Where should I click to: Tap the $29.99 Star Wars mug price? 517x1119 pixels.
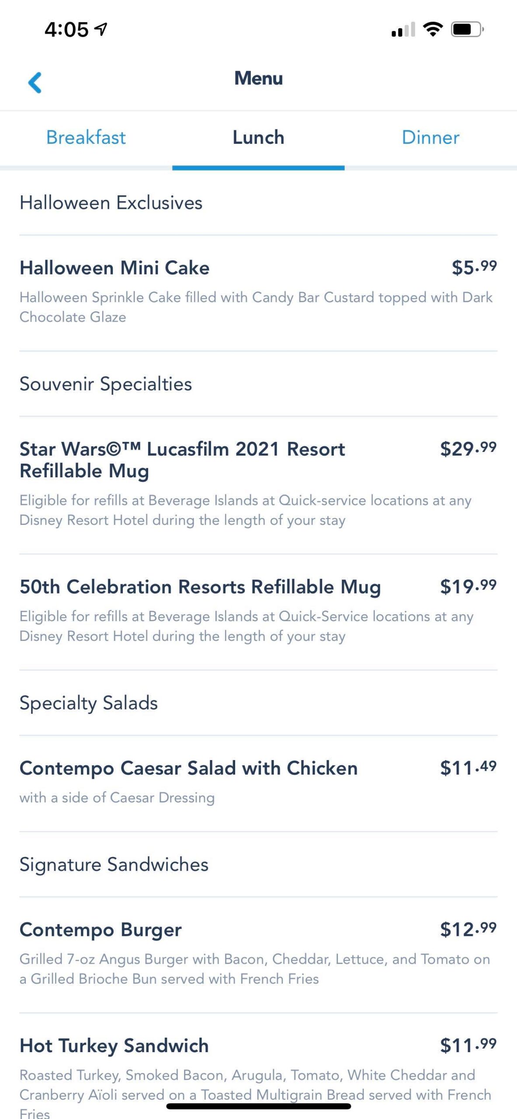pyautogui.click(x=468, y=448)
